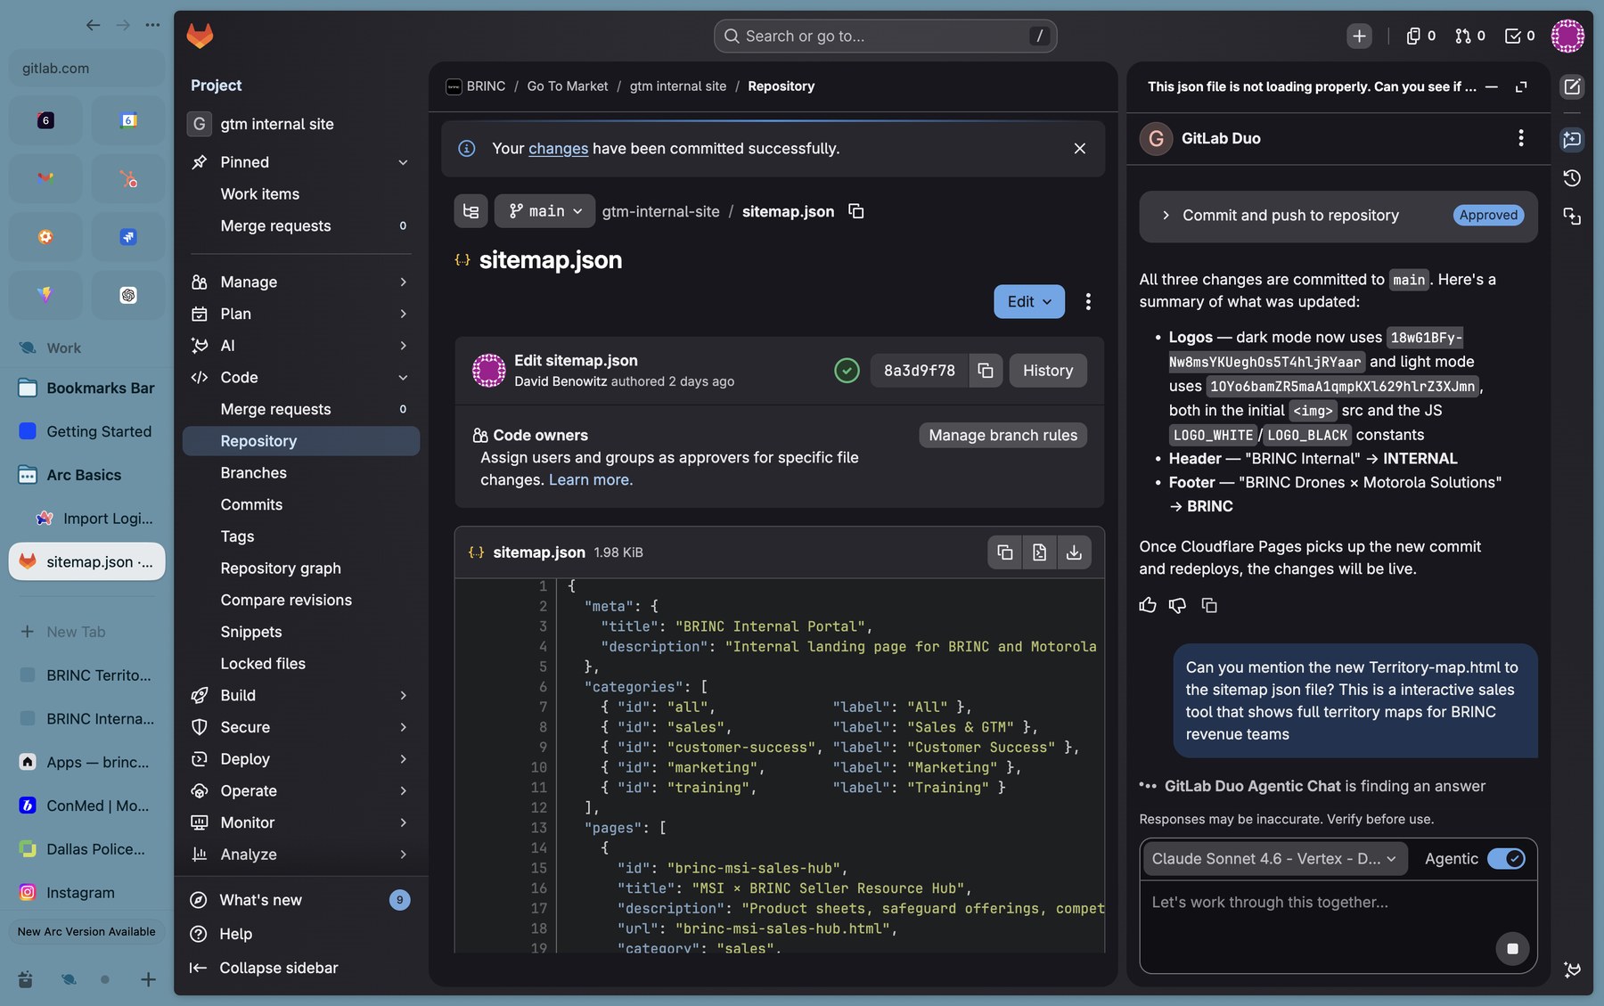
Task: Click the History button
Action: [x=1047, y=371]
